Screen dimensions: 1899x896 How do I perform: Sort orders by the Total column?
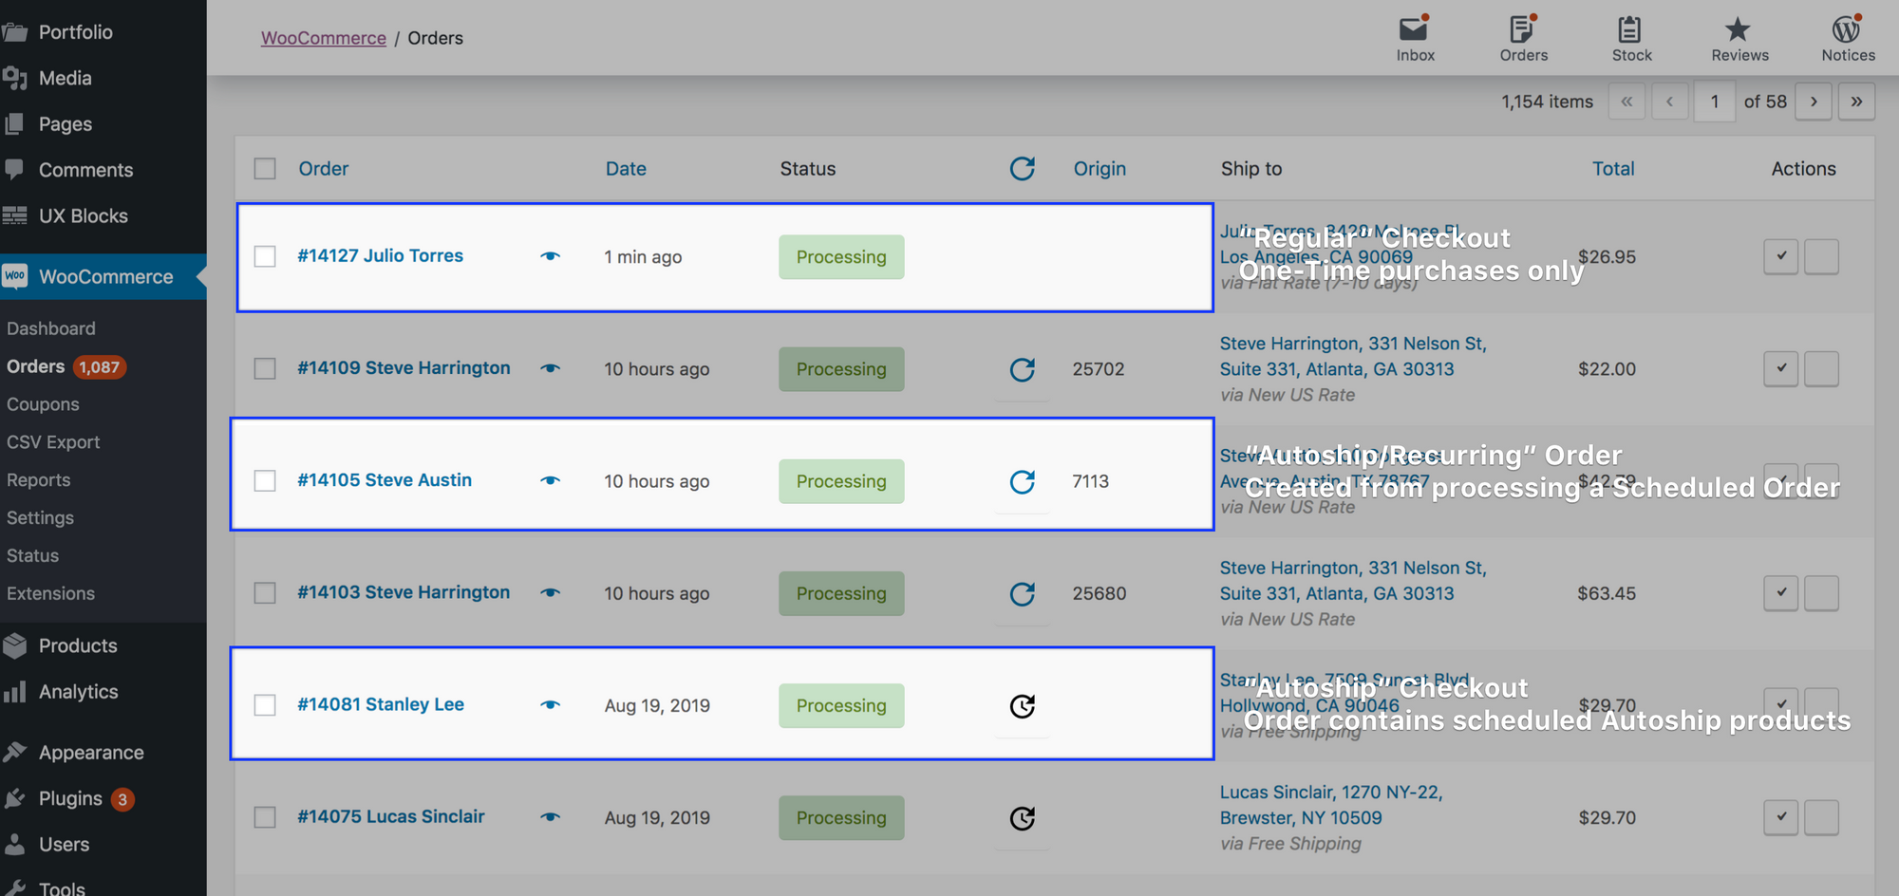pyautogui.click(x=1613, y=169)
